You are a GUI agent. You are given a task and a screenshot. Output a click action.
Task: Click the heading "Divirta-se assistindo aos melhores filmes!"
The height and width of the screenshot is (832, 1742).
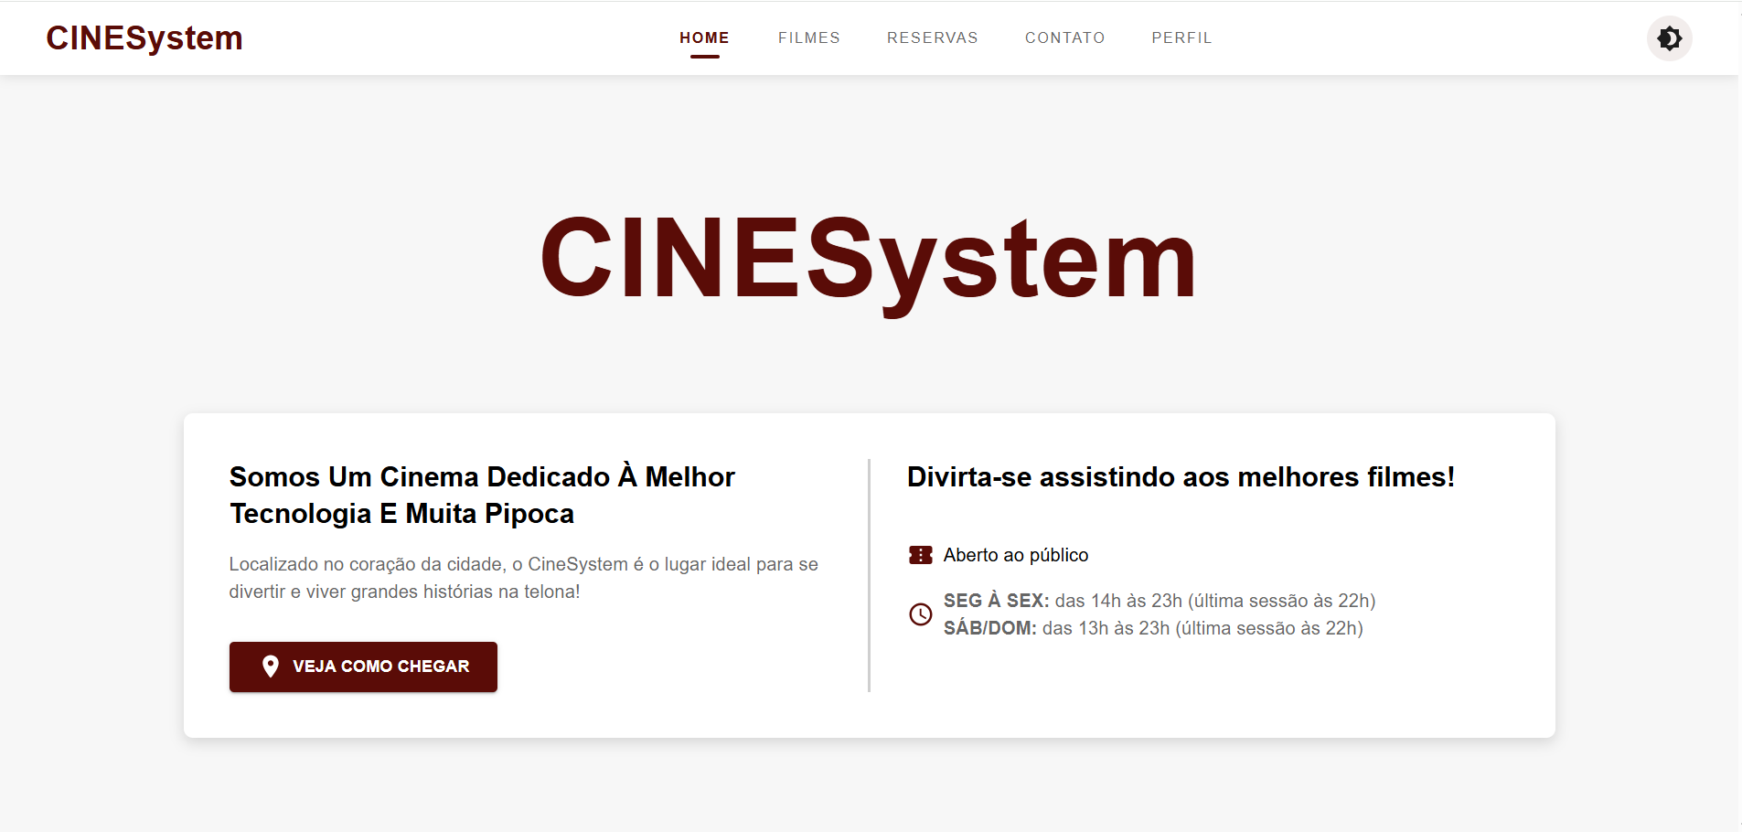pos(1181,476)
